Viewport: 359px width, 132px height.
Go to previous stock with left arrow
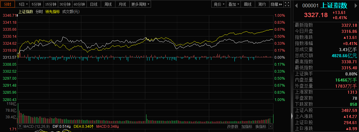pyautogui.click(x=297, y=5)
